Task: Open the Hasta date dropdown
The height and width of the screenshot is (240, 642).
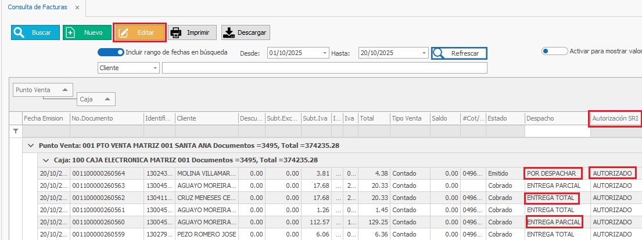Action: (x=424, y=53)
